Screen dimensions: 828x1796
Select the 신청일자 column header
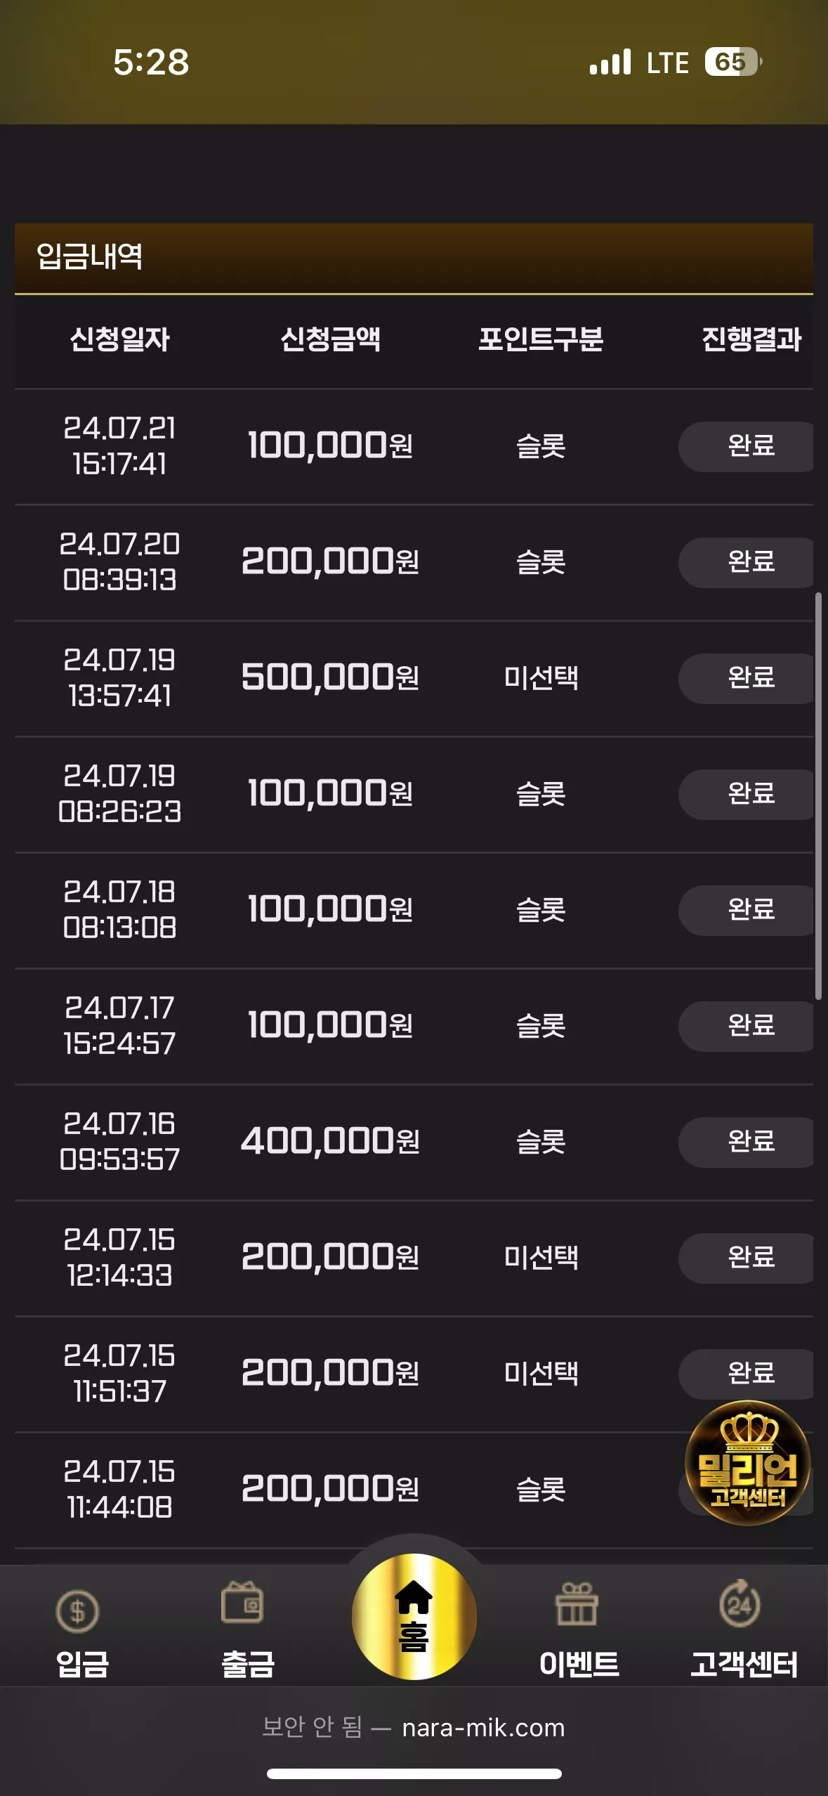[x=120, y=339]
